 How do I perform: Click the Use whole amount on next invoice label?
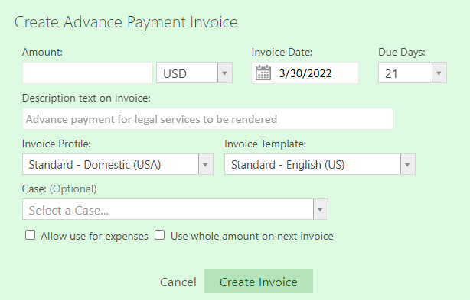(252, 236)
